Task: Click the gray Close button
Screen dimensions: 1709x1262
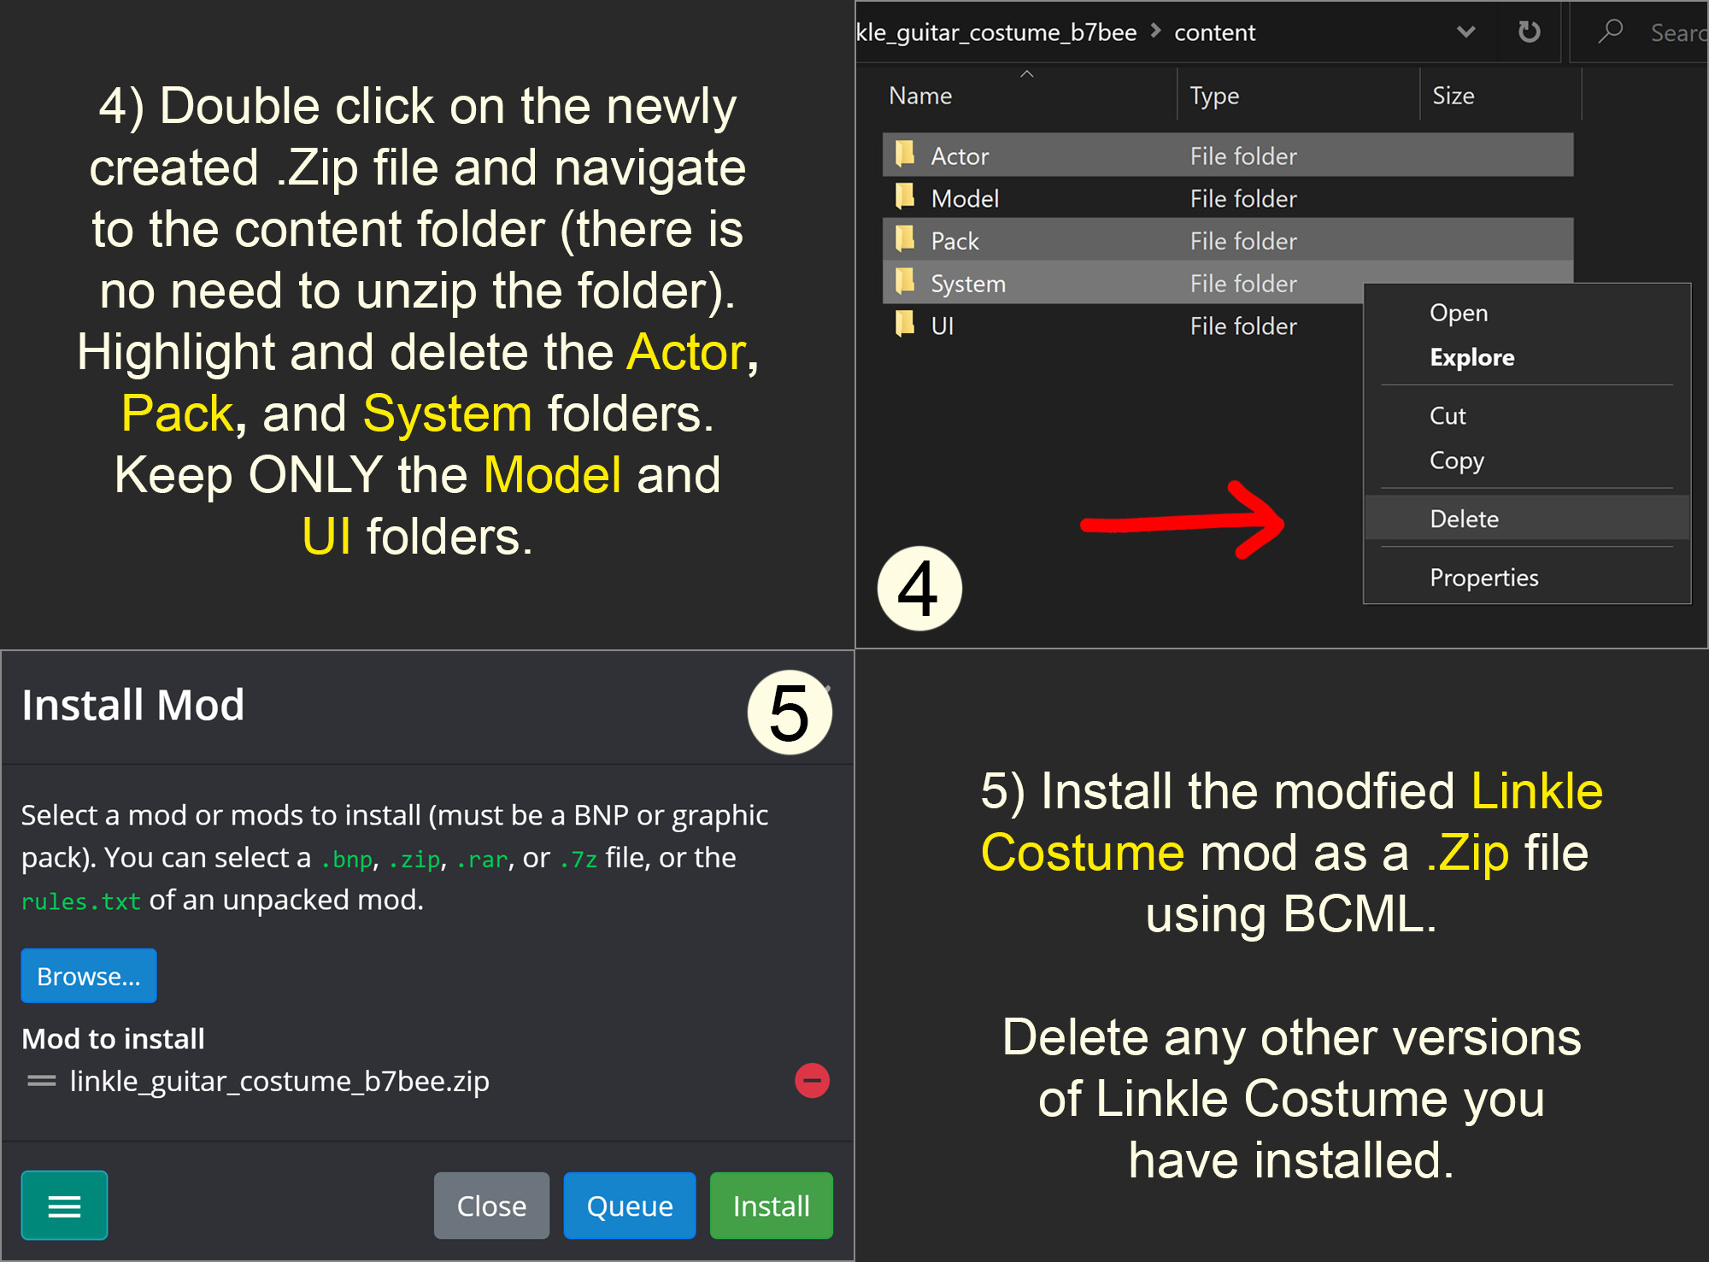Action: [x=491, y=1206]
